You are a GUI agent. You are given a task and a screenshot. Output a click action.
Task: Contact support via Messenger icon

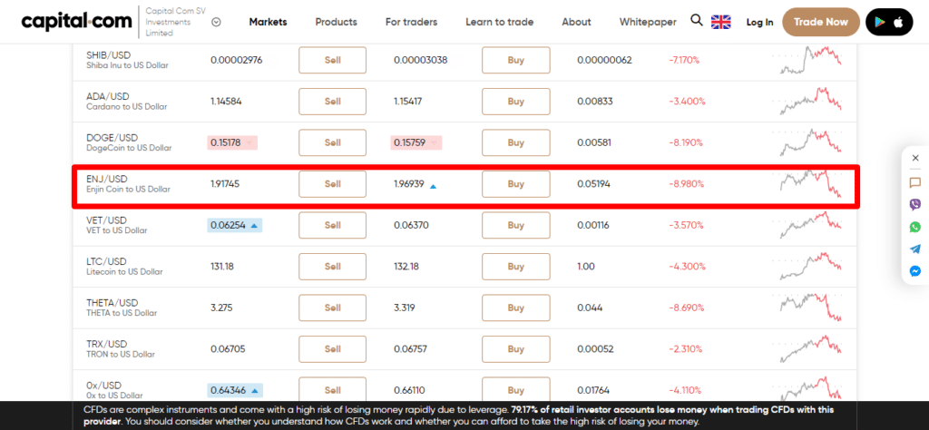pyautogui.click(x=915, y=271)
